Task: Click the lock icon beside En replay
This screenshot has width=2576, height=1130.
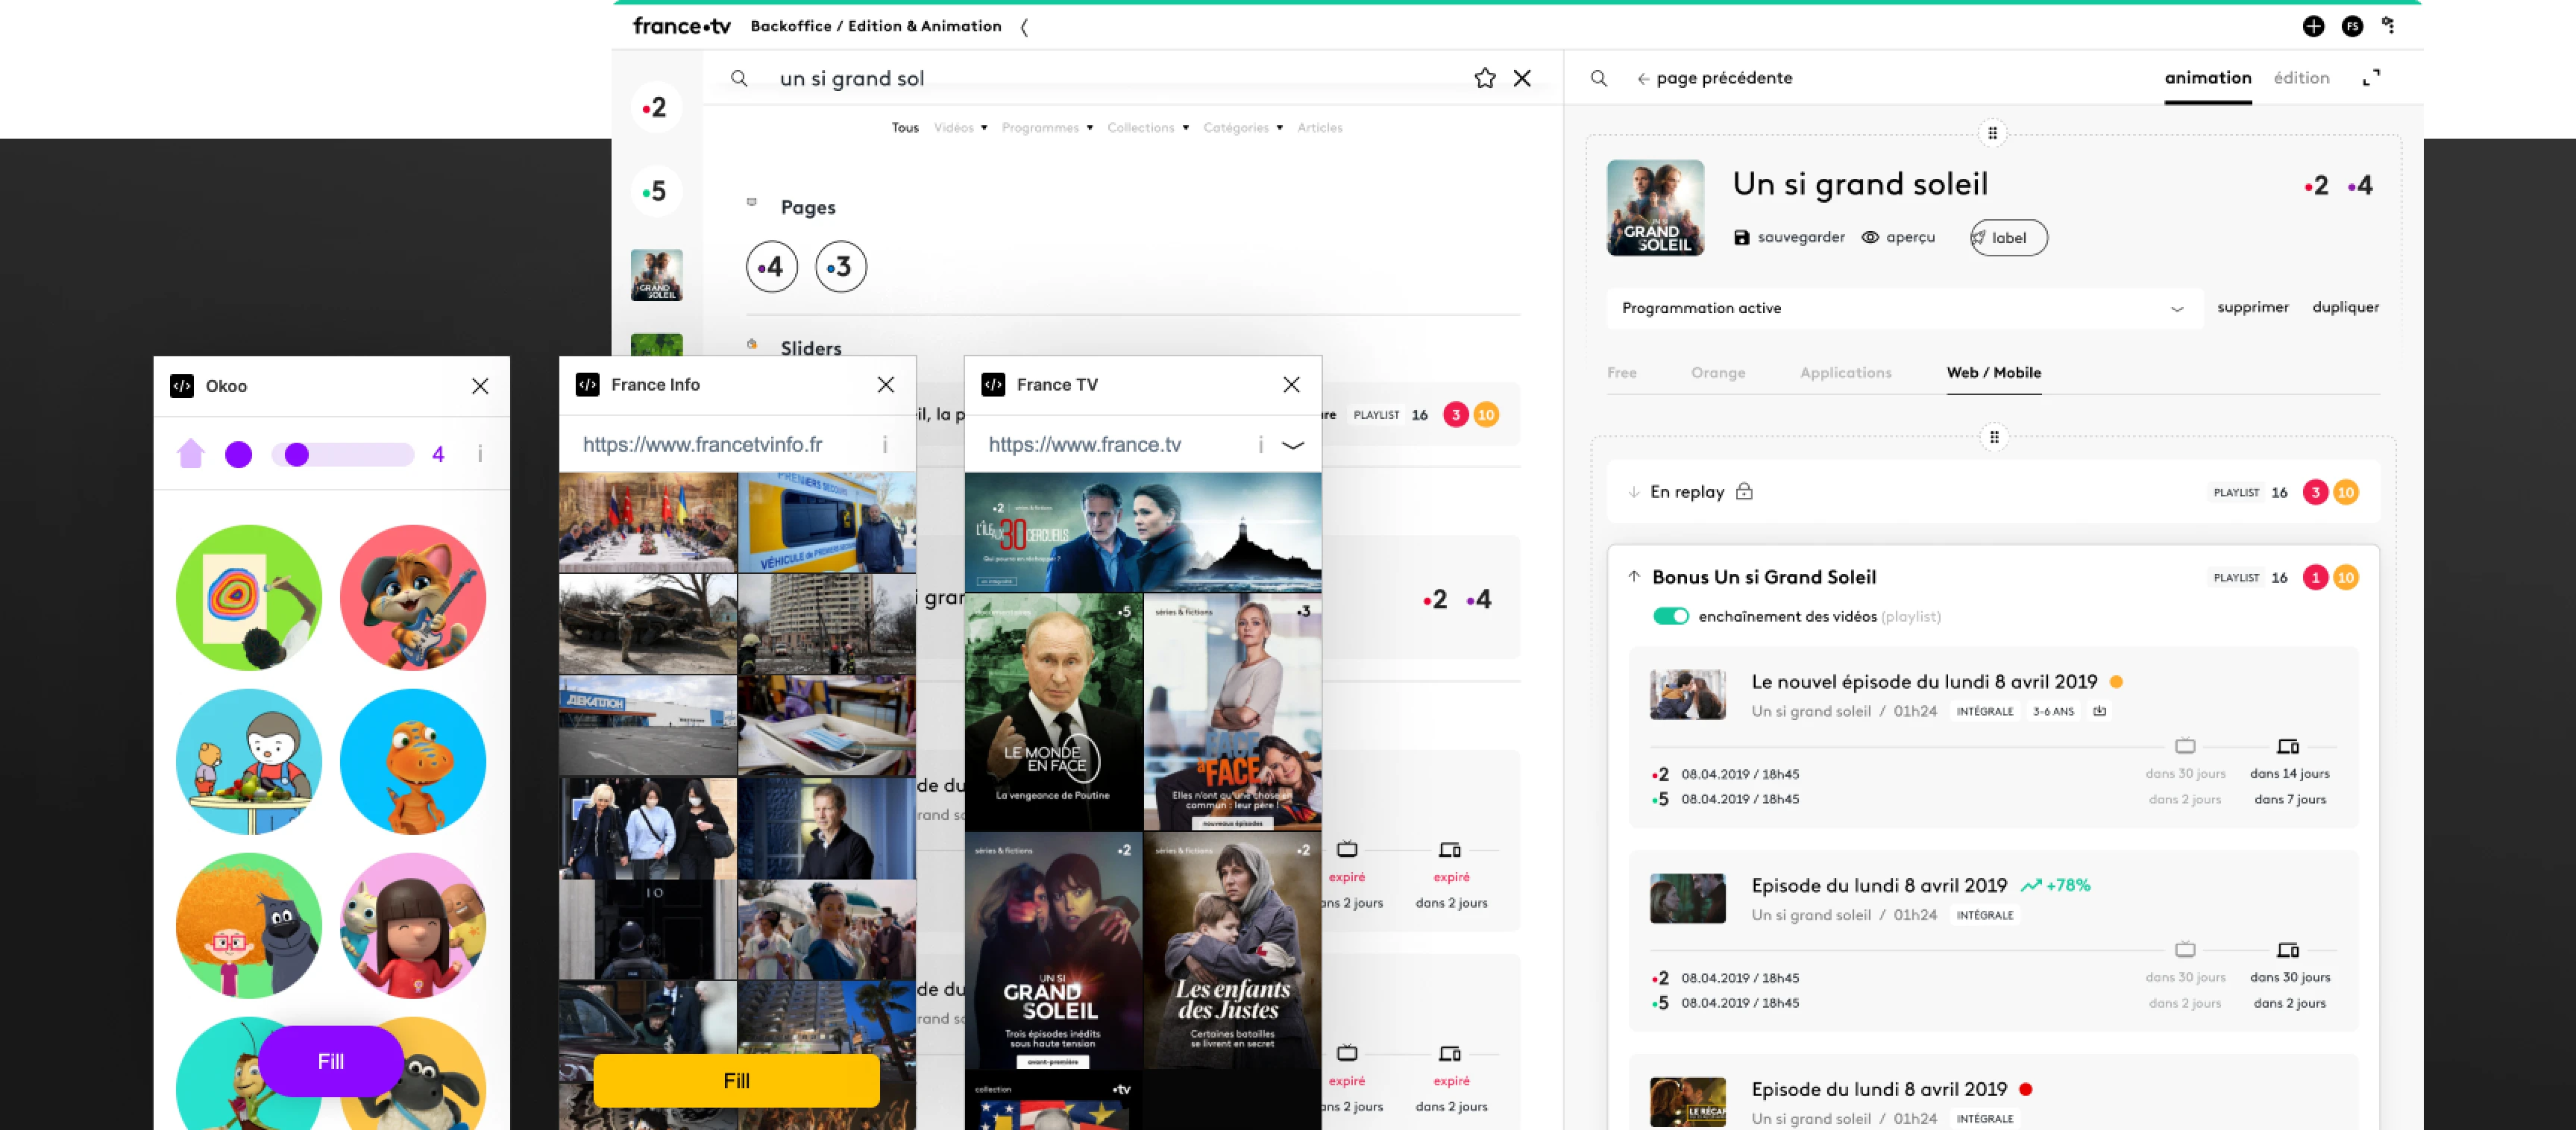Action: pos(1744,491)
